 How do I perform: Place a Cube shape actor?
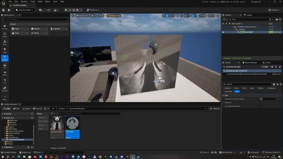tap(19, 29)
